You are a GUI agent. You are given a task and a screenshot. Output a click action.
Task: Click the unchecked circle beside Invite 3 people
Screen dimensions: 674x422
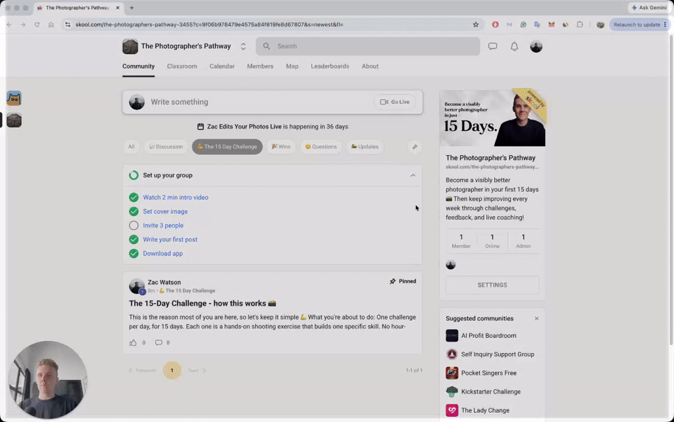(x=134, y=225)
